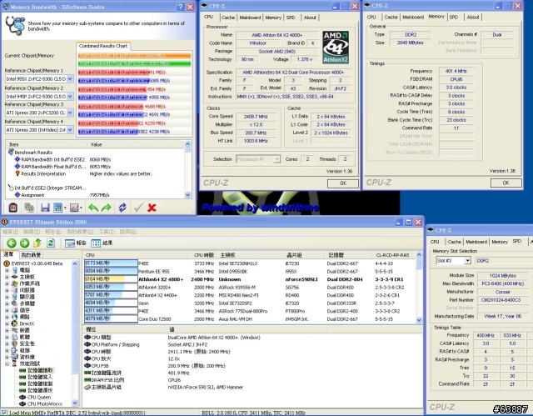533x416 pixels.
Task: Open the About tab in CPU-Z processor window
Action: [310, 17]
